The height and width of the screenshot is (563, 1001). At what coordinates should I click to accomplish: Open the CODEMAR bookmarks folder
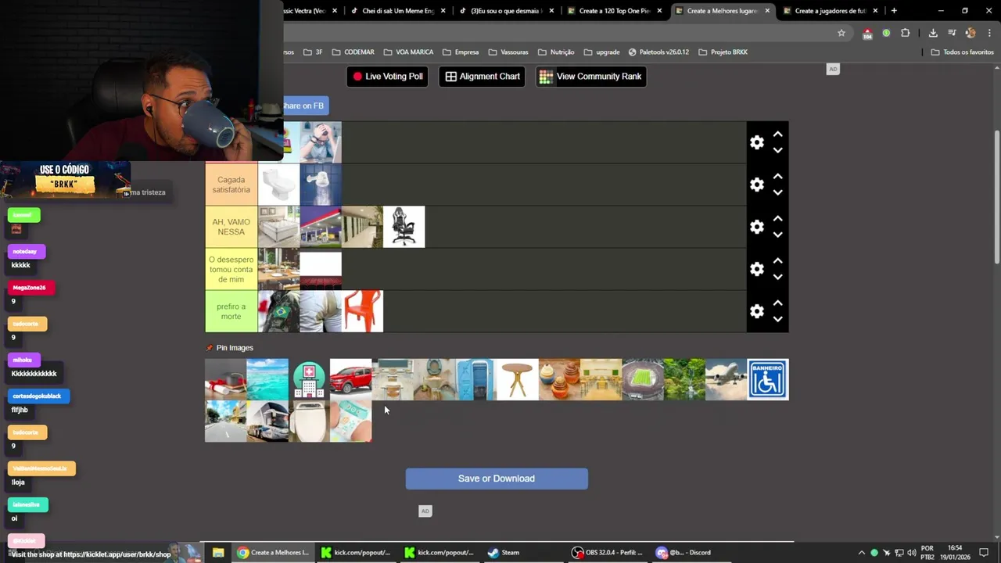[x=353, y=52]
